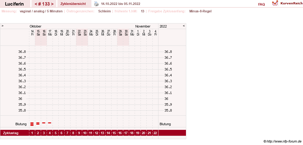The image size is (303, 145).
Task: Click Zyklustag number 22
Action: [155, 133]
